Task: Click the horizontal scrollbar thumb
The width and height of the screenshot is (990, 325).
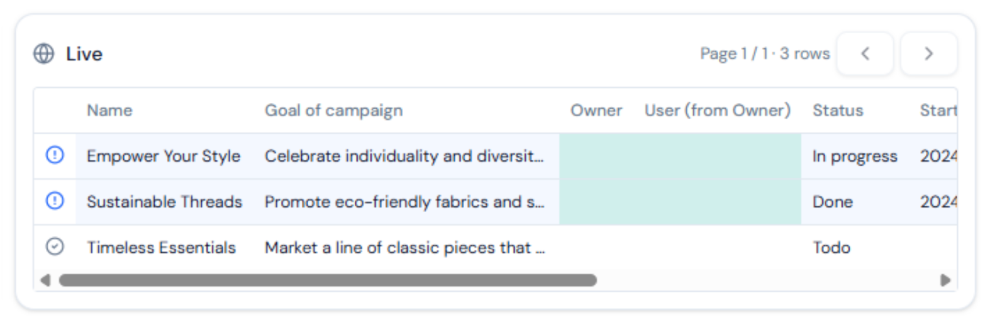Action: [328, 280]
